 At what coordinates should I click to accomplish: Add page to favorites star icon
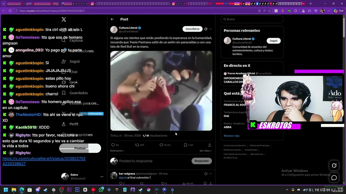(270, 11)
